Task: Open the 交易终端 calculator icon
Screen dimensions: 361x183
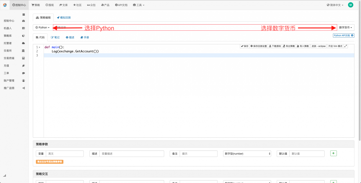Action: pos(24,58)
